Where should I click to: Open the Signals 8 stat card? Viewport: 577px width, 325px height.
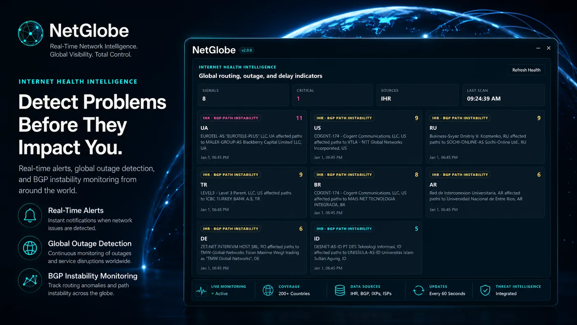tap(243, 95)
